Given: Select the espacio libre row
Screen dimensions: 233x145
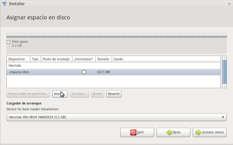Looking at the screenshot, I should click(113, 72).
